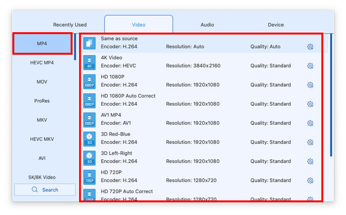Select the Same as source preset title
Viewport: 346px width, 215px height.
pos(119,39)
